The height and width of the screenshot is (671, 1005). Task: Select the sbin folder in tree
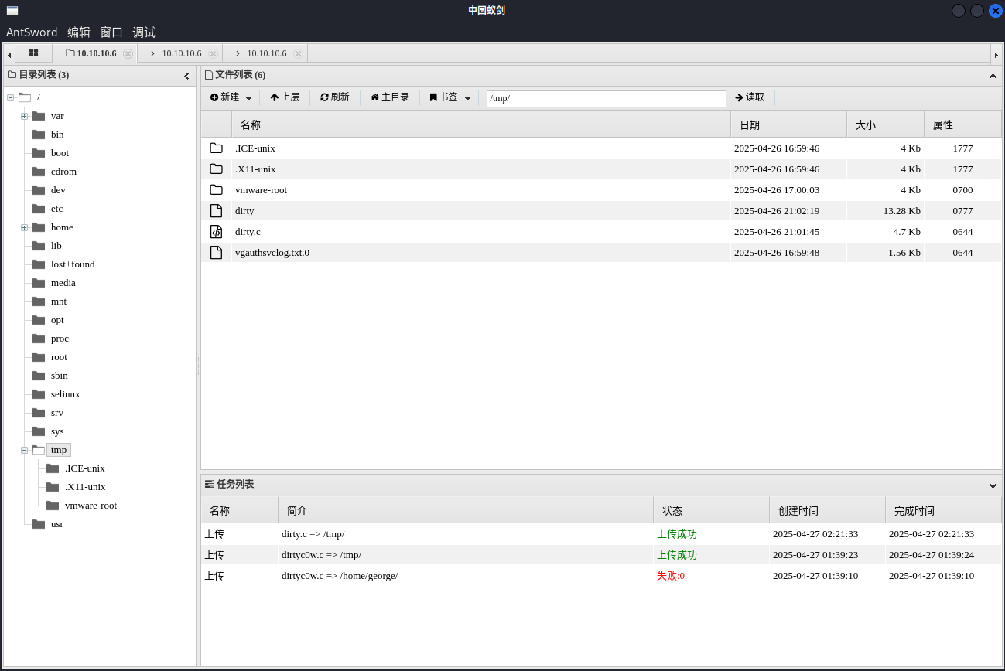pyautogui.click(x=60, y=376)
